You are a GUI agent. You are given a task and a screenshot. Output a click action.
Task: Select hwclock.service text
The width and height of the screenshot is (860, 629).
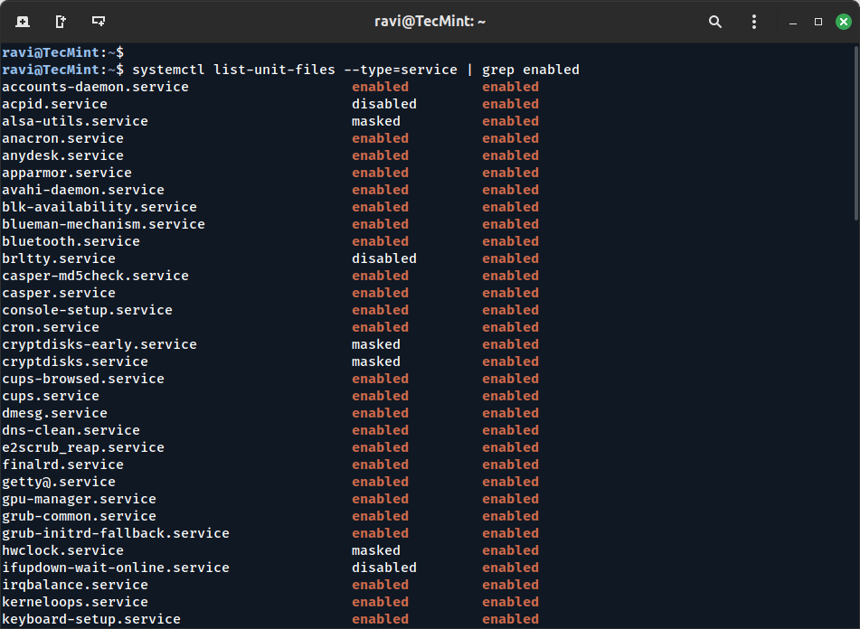click(x=63, y=550)
